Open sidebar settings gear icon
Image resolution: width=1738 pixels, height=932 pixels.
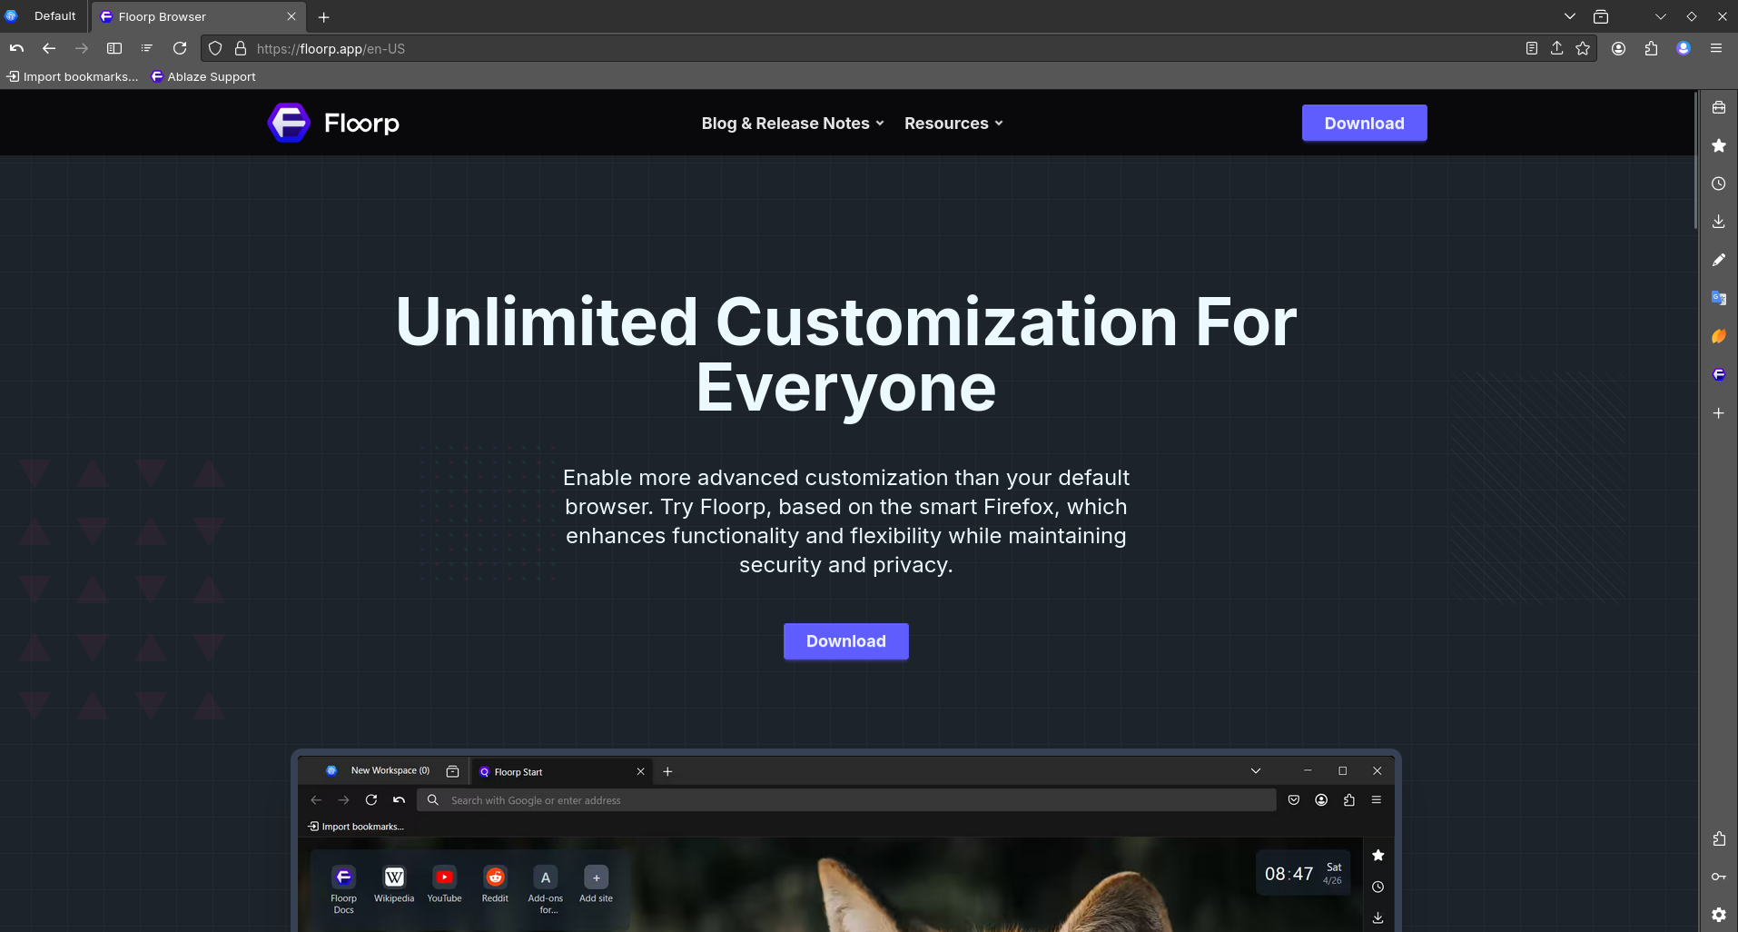[x=1719, y=915]
